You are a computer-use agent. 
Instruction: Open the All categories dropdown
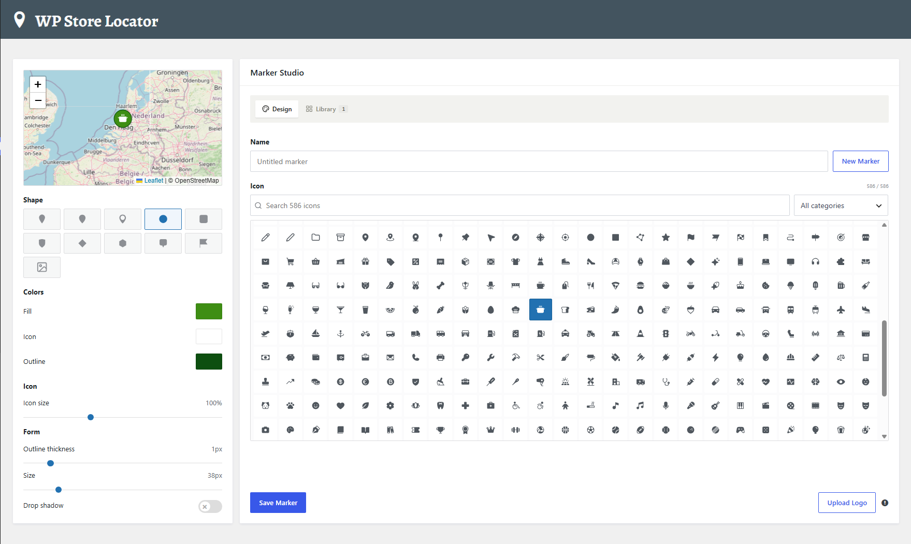click(841, 205)
